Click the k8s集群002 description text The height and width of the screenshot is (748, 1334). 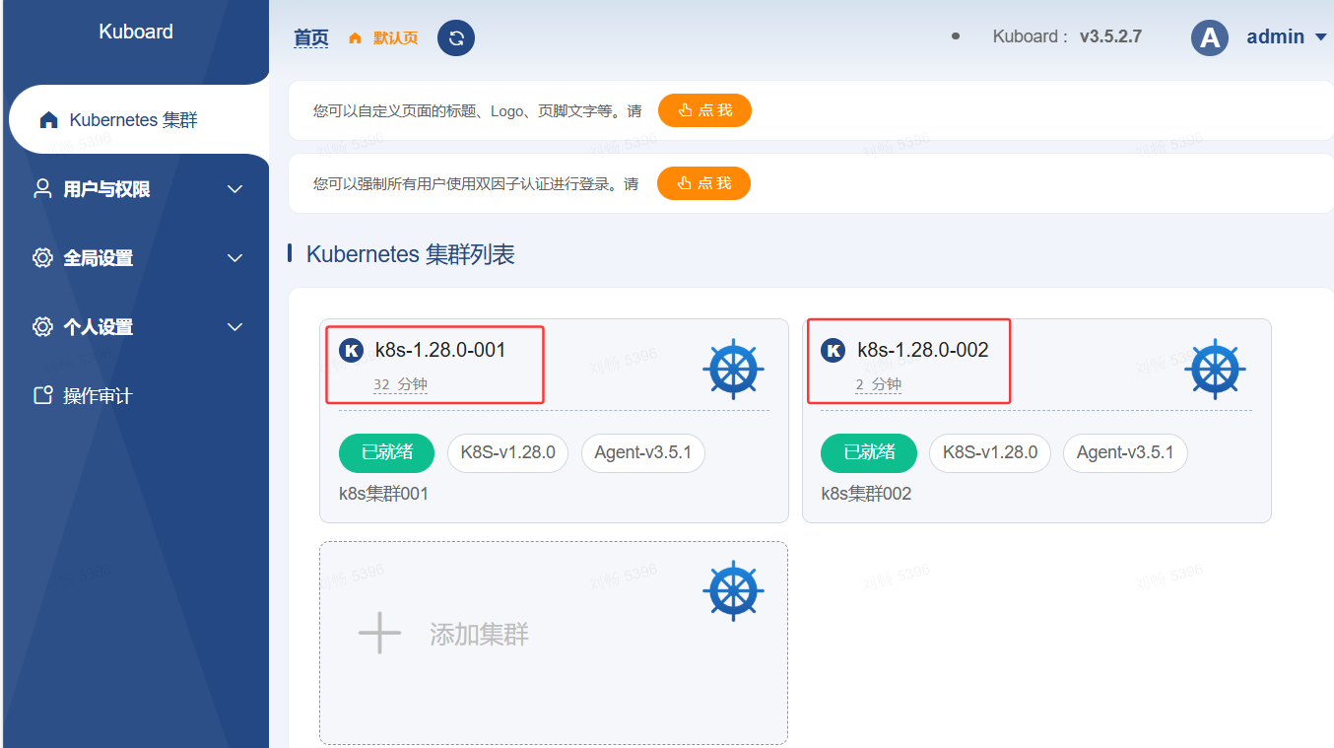(866, 494)
